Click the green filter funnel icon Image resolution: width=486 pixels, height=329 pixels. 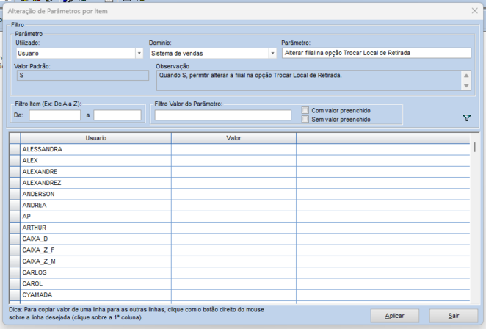click(x=466, y=117)
